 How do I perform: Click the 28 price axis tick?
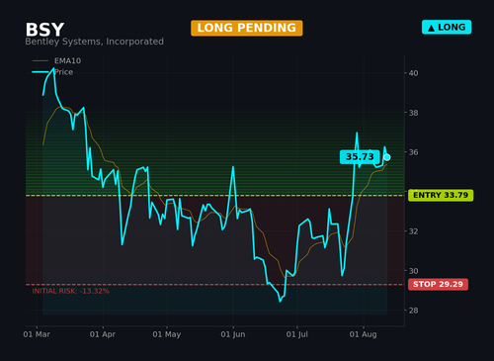tap(413, 311)
